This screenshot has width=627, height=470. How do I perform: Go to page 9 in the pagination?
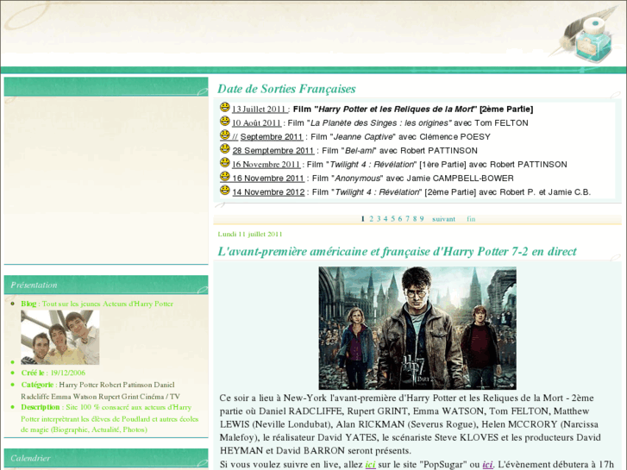click(422, 219)
